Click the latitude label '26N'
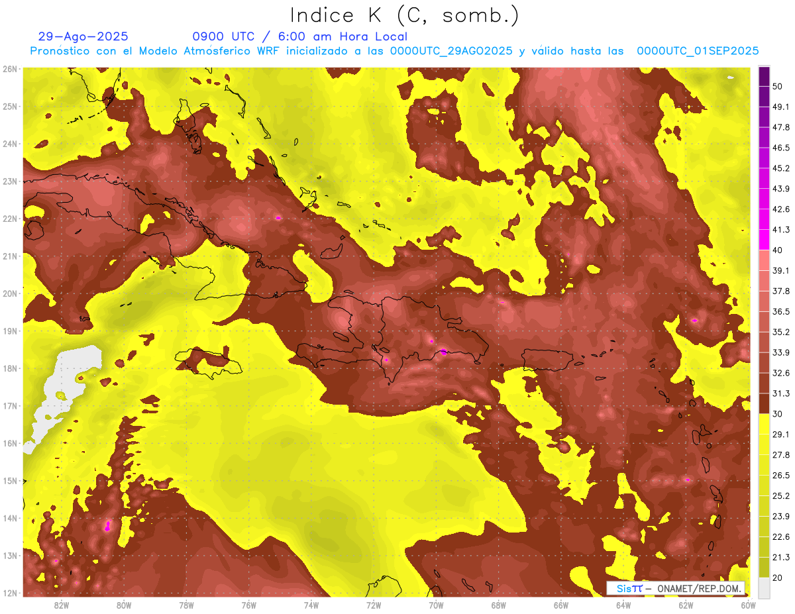 [10, 69]
